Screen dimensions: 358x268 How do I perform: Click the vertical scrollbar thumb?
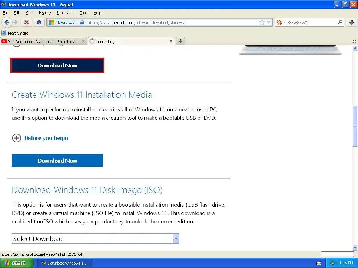click(355, 126)
